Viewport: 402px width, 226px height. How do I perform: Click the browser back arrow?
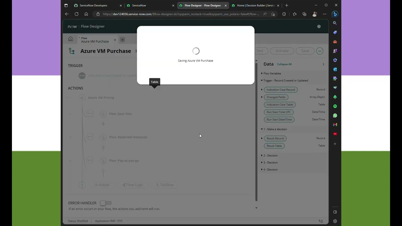click(x=67, y=14)
